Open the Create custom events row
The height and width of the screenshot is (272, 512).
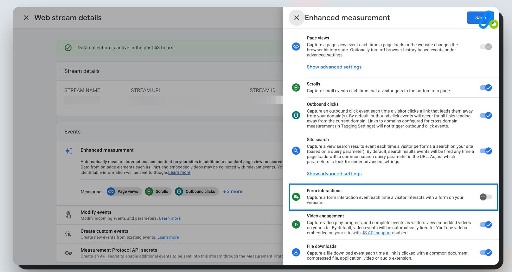104,231
